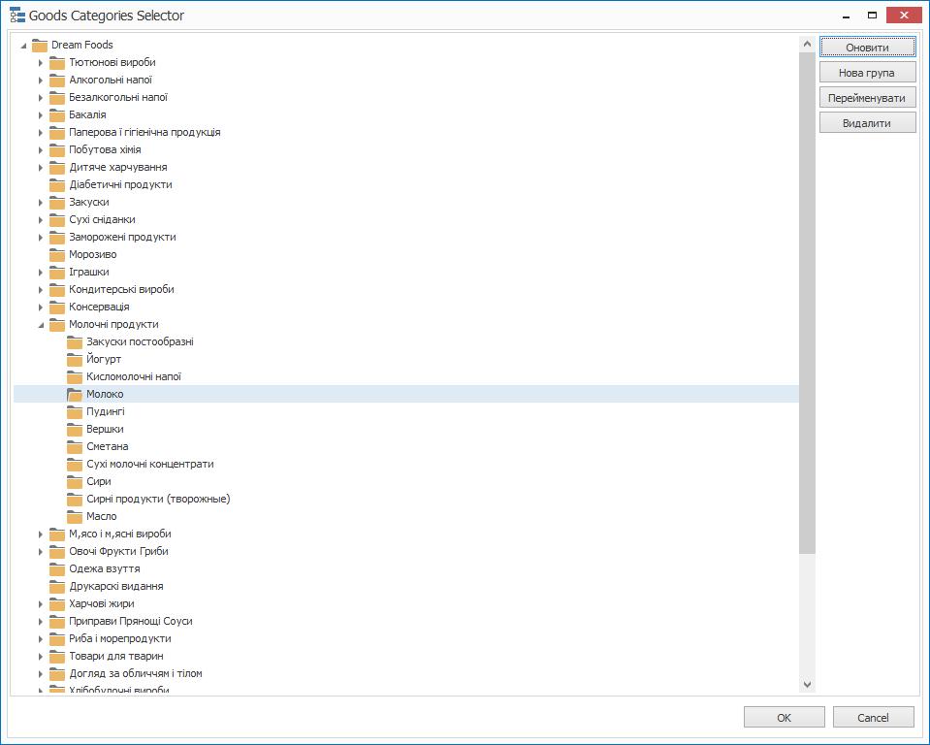Expand the Кондитерські вироби category
The image size is (930, 745).
coord(41,290)
